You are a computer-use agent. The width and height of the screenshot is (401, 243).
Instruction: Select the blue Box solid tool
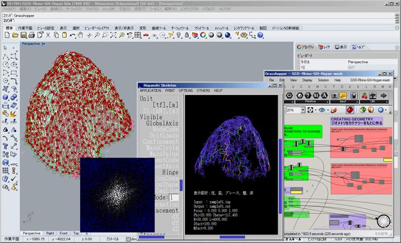click(x=6, y=97)
